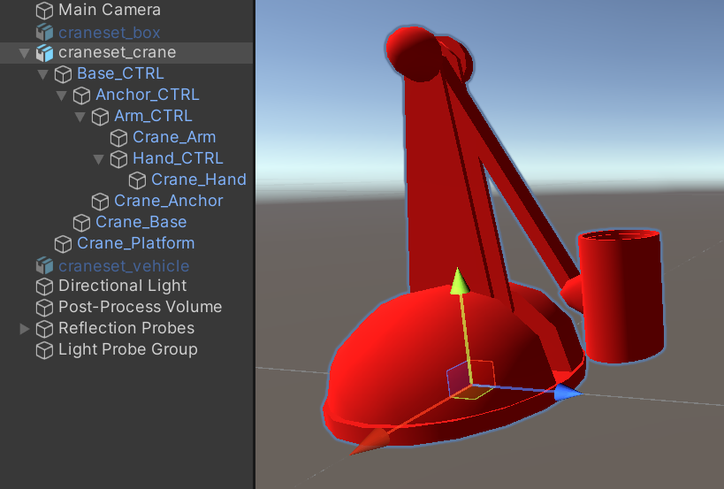Image resolution: width=724 pixels, height=489 pixels.
Task: Collapse the Anchor_CTRL tree node
Action: [61, 96]
